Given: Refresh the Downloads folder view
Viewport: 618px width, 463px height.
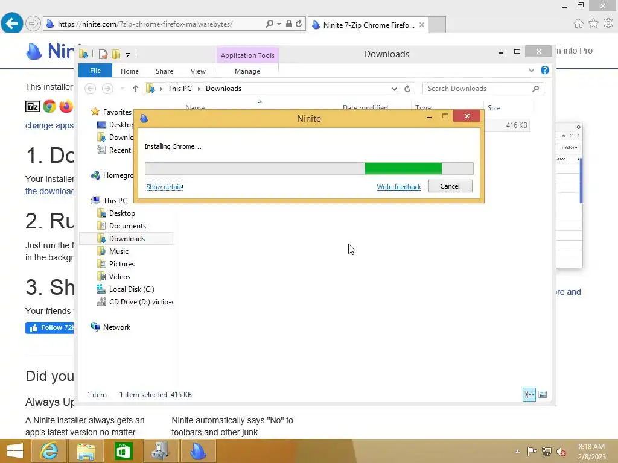Looking at the screenshot, I should tap(407, 89).
